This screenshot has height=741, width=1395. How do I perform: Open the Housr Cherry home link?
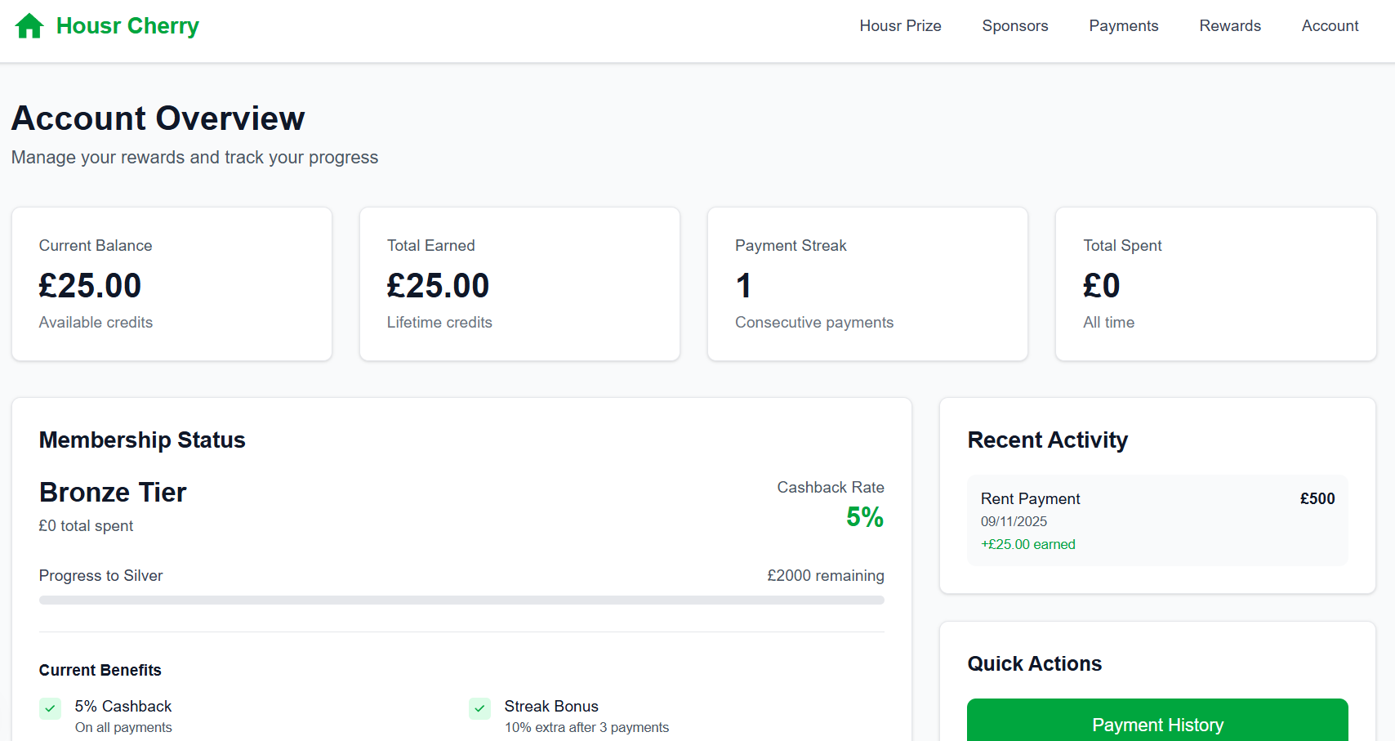(x=127, y=26)
